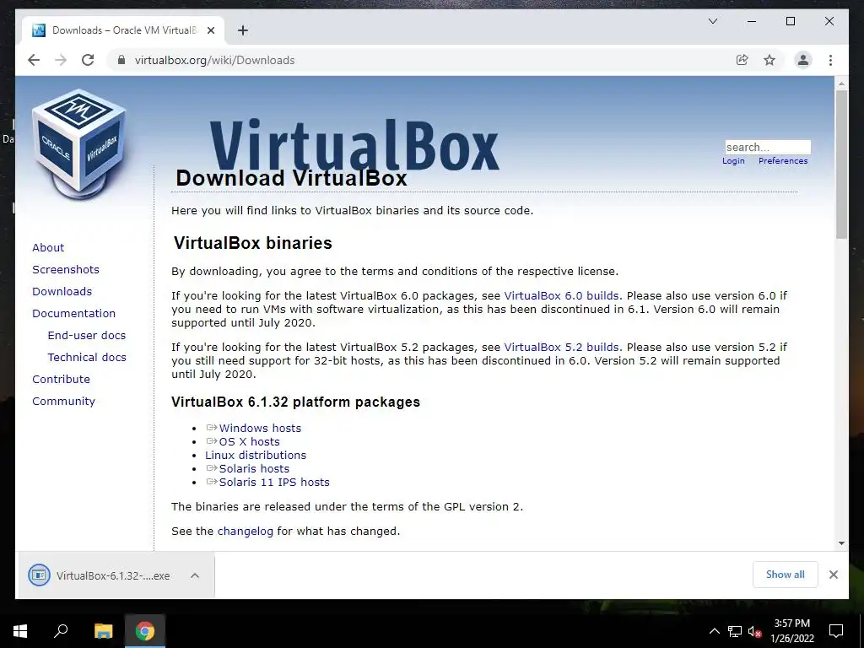Open Windows taskbar search
The image size is (864, 648).
[61, 631]
